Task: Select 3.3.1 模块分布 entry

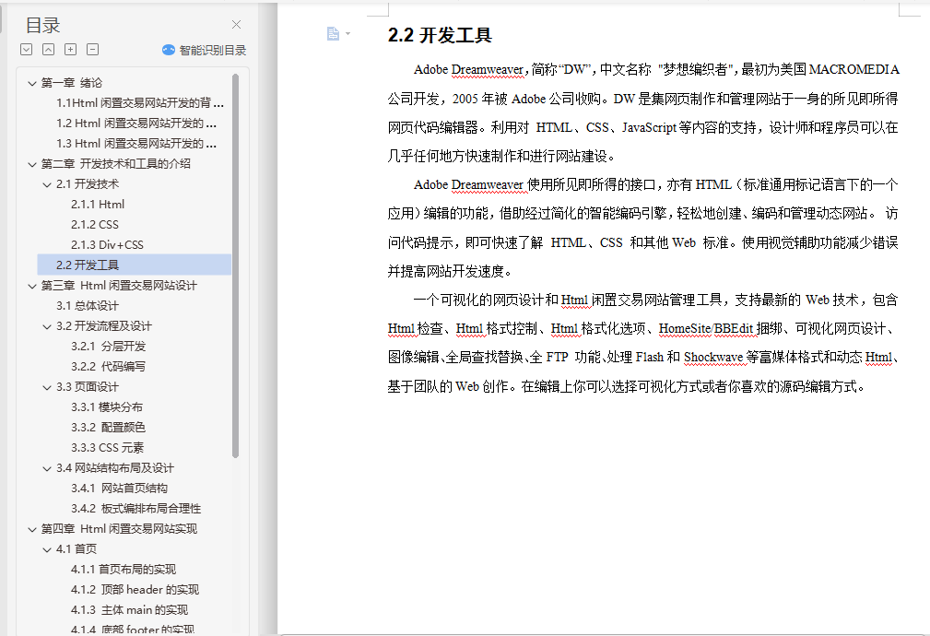Action: tap(107, 407)
